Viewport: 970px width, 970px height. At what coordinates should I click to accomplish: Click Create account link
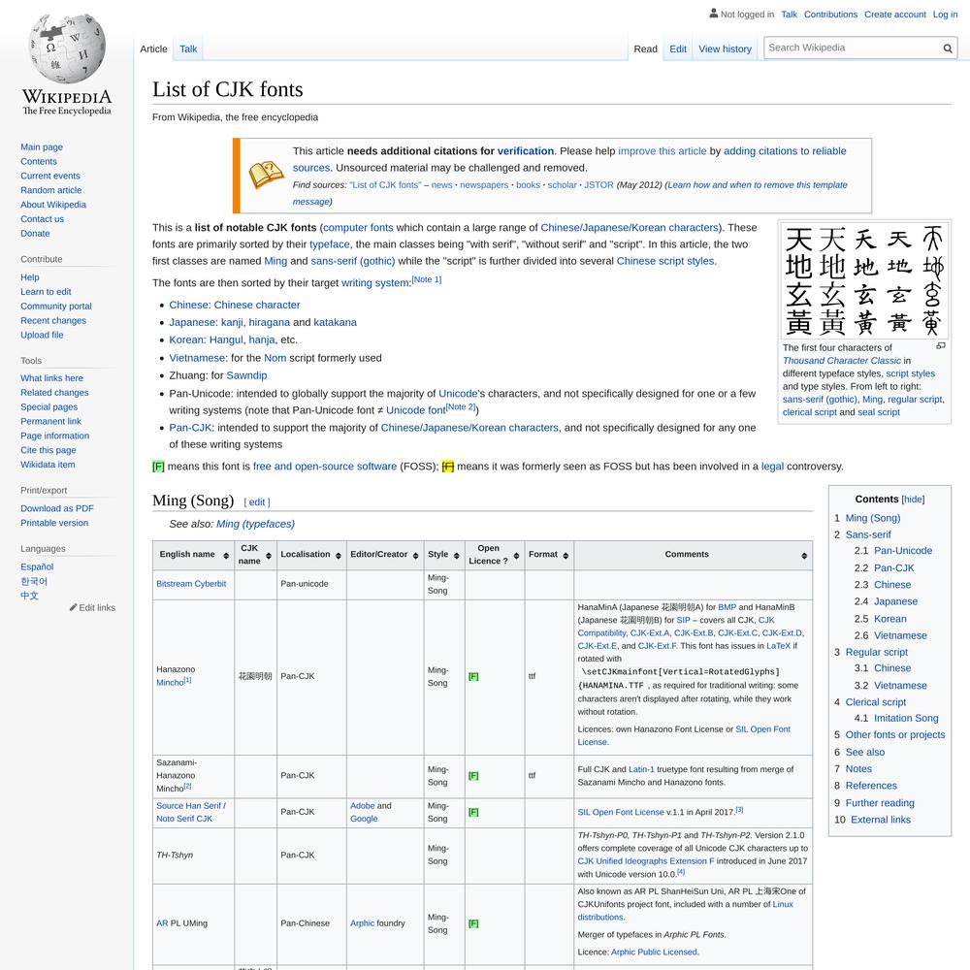click(x=894, y=15)
